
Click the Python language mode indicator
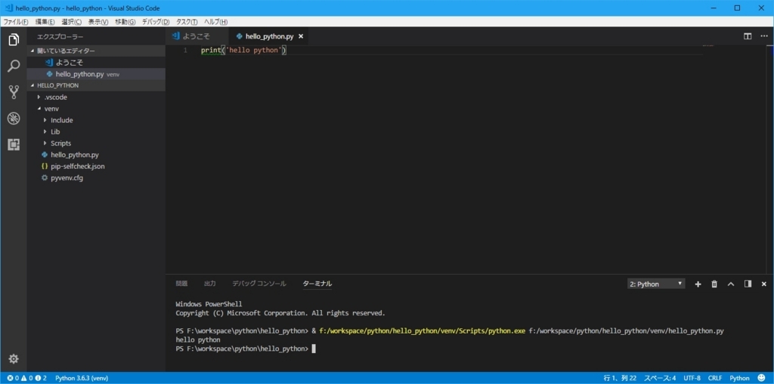click(739, 378)
